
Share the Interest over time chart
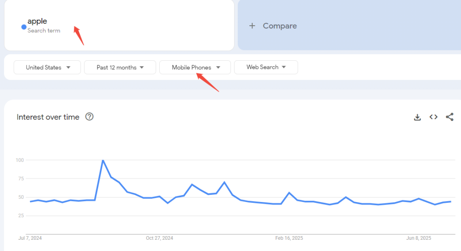click(x=450, y=117)
